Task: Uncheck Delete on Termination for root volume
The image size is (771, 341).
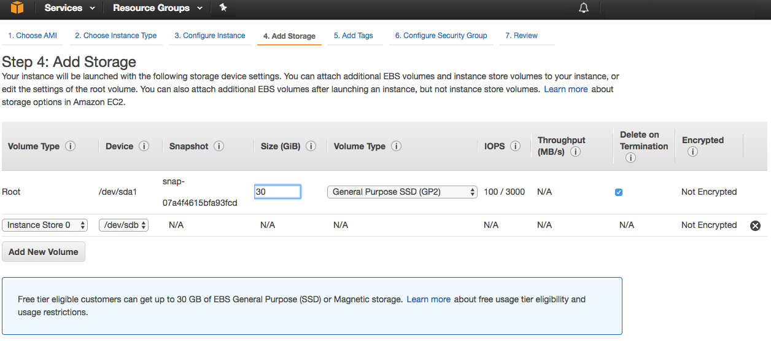Action: tap(619, 192)
